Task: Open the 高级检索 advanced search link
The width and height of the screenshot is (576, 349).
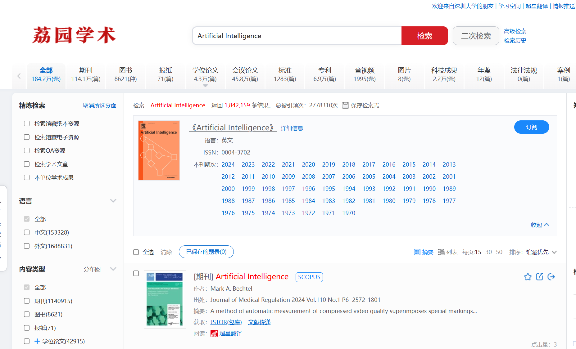Action: (515, 31)
